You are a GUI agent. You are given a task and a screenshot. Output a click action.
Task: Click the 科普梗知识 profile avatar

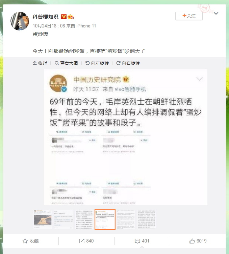point(20,21)
